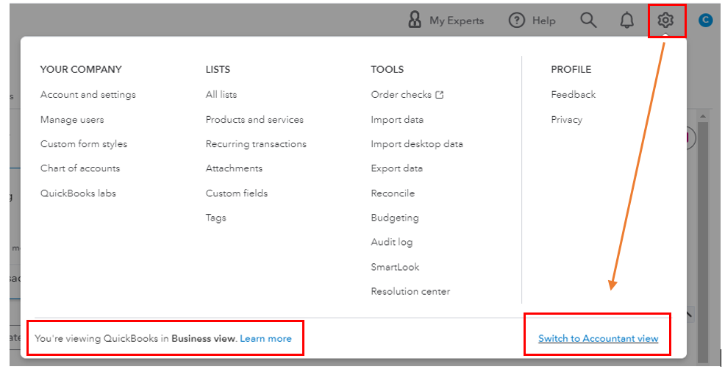725x375 pixels.
Task: Click Switch to Accountant view
Action: 598,338
